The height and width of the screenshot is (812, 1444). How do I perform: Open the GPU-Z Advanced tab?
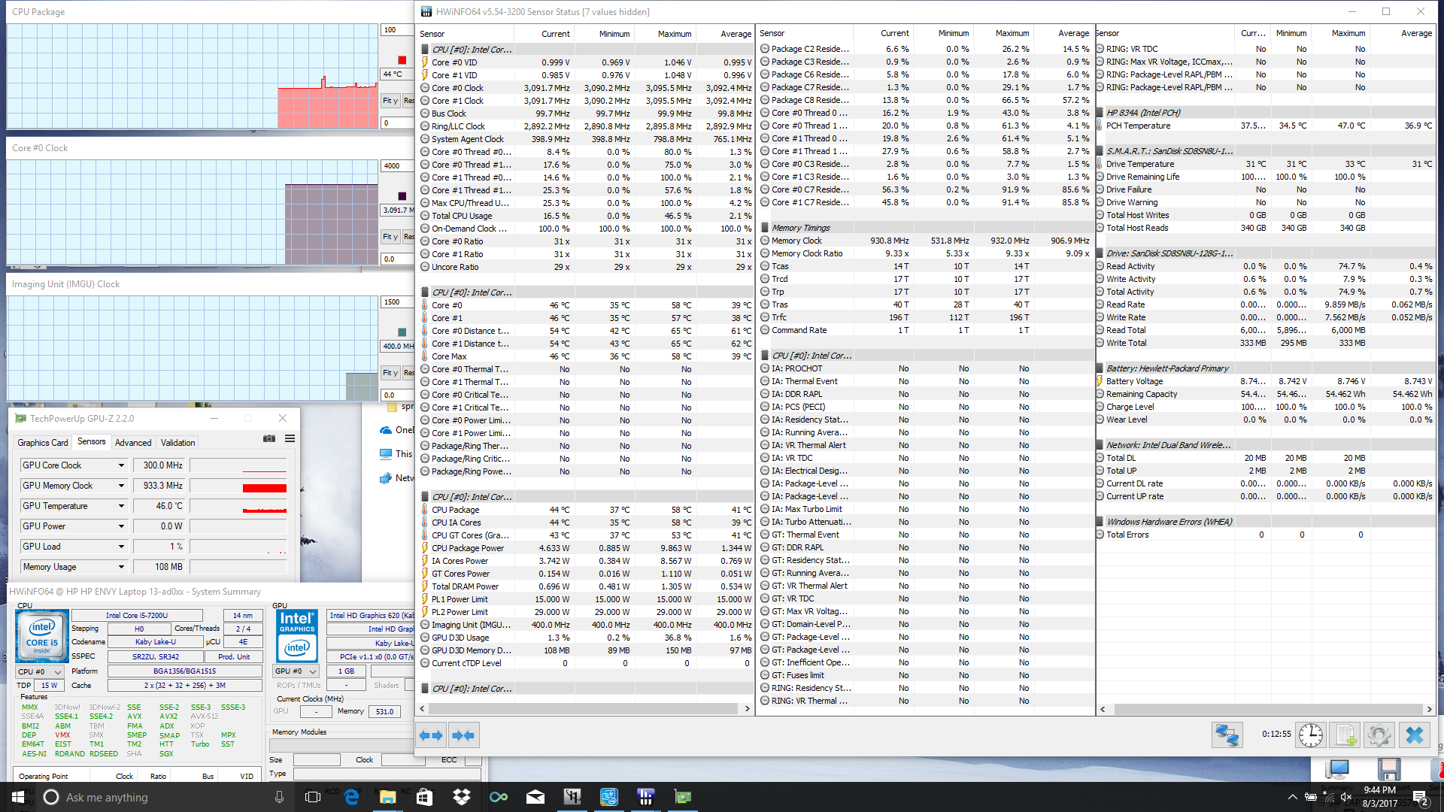point(133,443)
